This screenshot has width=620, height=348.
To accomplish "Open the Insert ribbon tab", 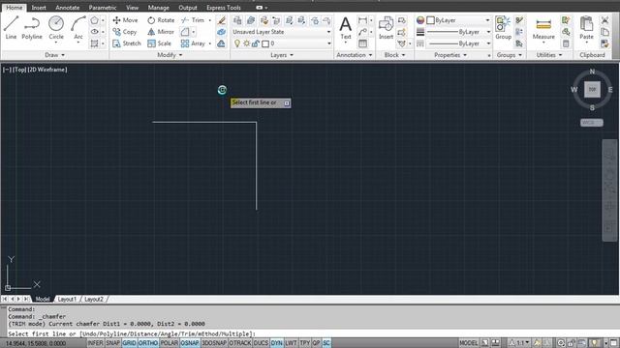I will pyautogui.click(x=39, y=8).
